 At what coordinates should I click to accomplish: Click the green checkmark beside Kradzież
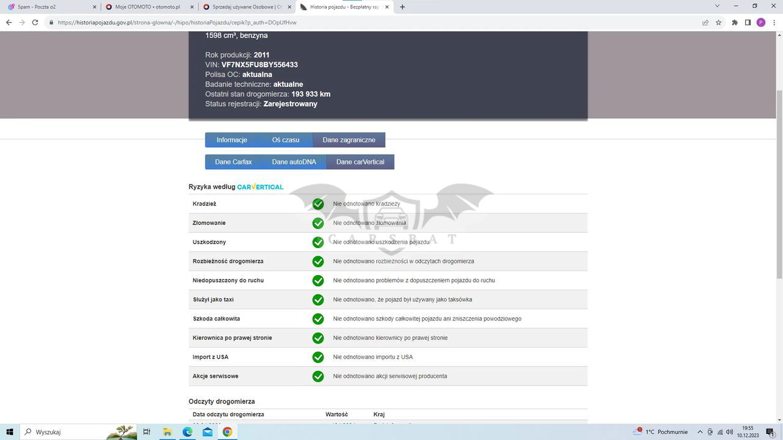click(x=318, y=204)
